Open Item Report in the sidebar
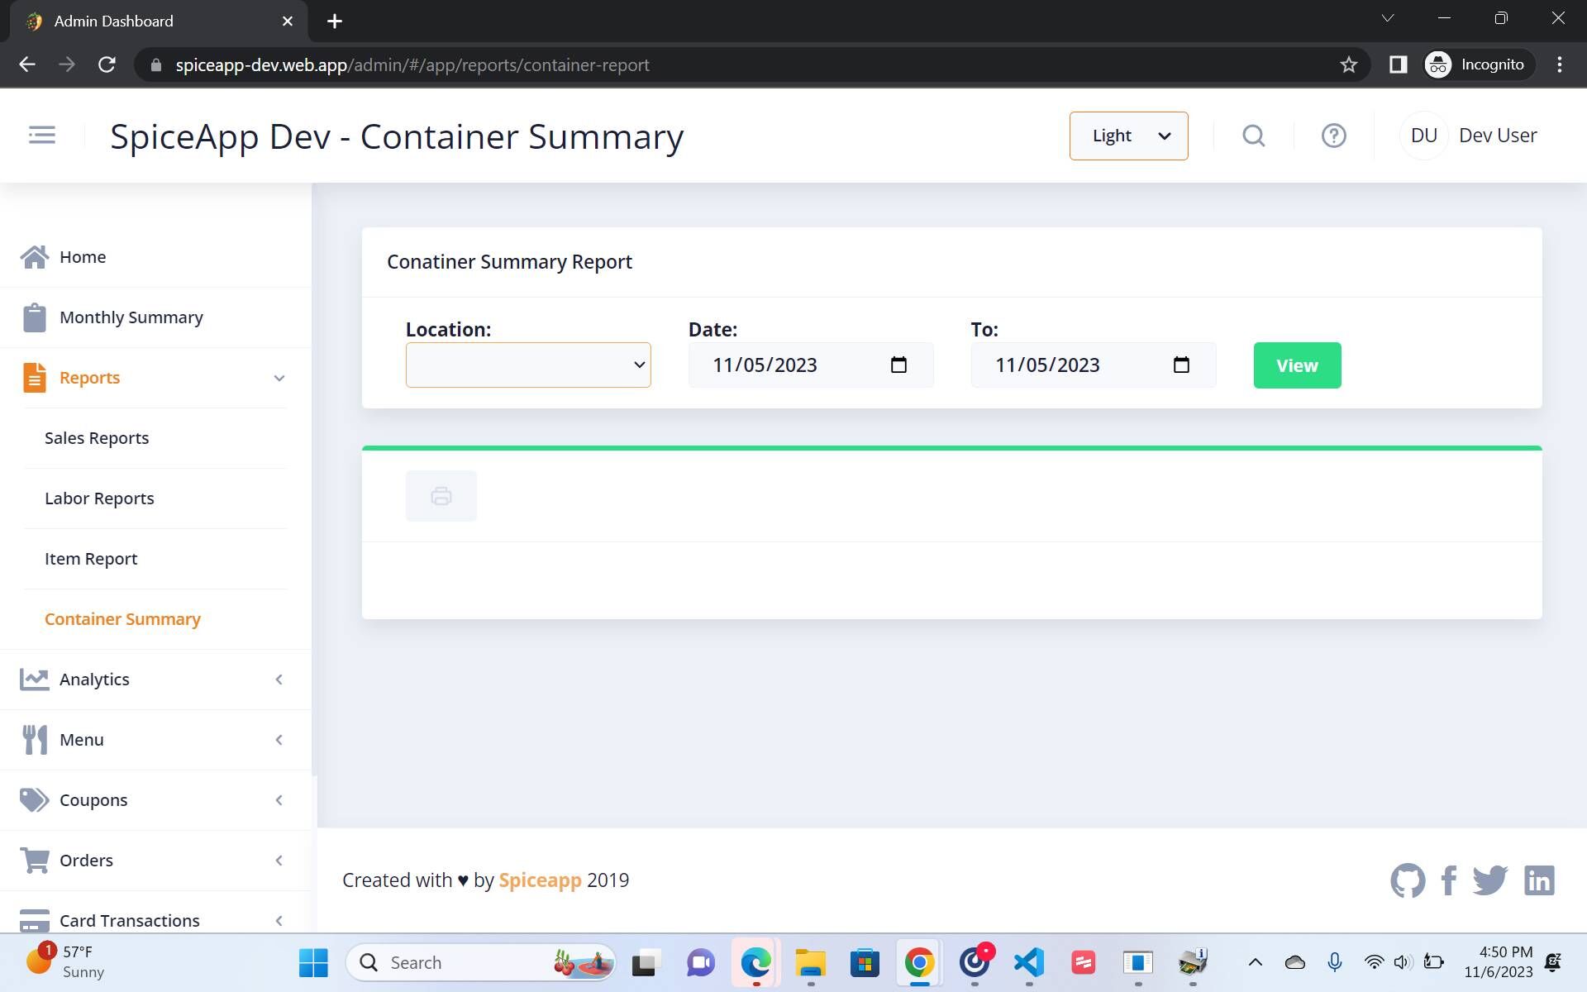The width and height of the screenshot is (1587, 992). pos(91,559)
